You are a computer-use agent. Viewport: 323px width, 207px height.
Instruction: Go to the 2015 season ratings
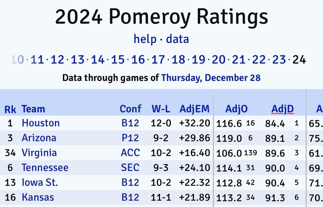(118, 60)
